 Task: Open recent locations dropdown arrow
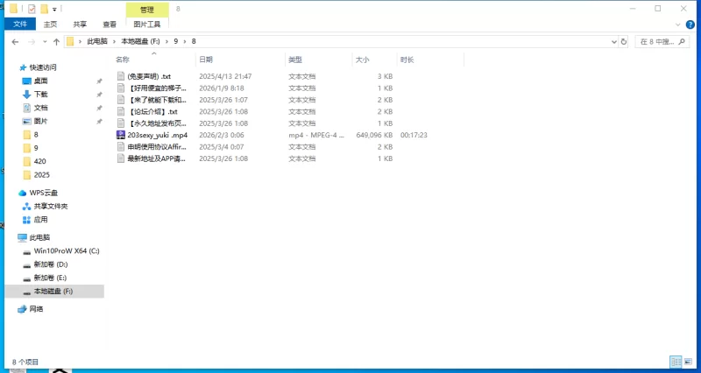click(45, 41)
